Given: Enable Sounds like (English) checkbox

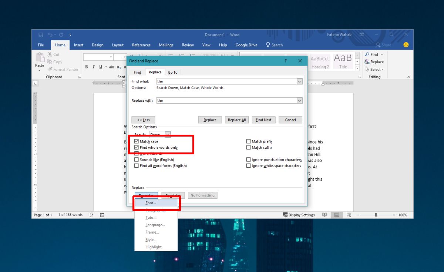Looking at the screenshot, I should point(137,159).
